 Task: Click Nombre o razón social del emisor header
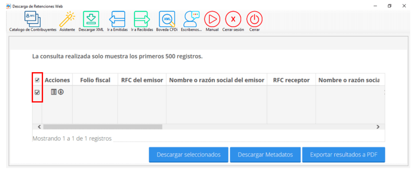point(217,80)
